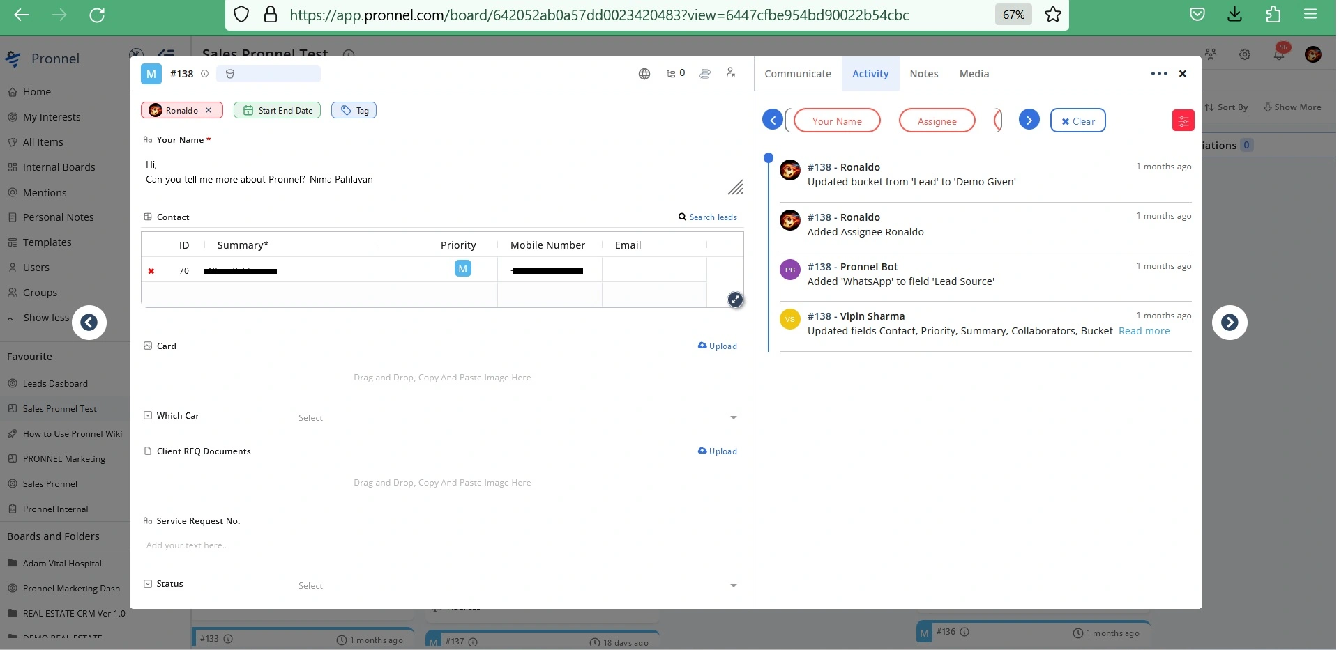This screenshot has height=650, width=1339.
Task: Upload to Client RFQ Documents
Action: point(718,451)
